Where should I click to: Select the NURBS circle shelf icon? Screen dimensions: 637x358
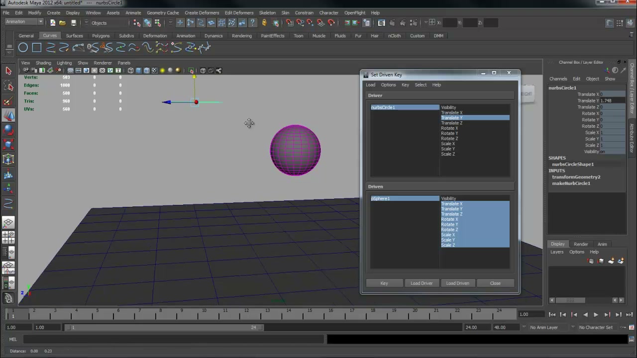tap(23, 48)
